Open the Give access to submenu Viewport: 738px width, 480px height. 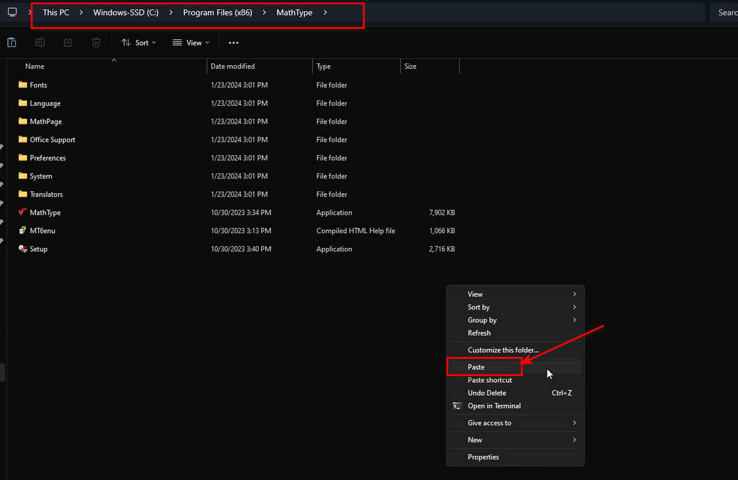[x=515, y=423]
